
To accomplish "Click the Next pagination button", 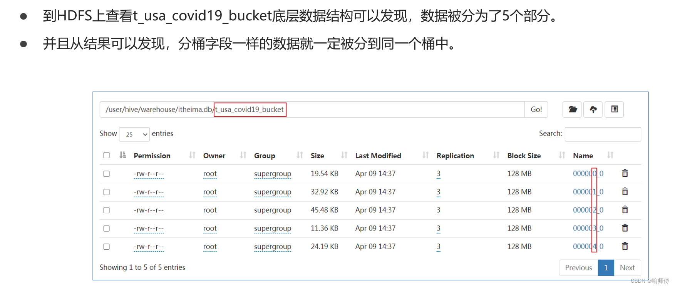I will click(x=627, y=268).
